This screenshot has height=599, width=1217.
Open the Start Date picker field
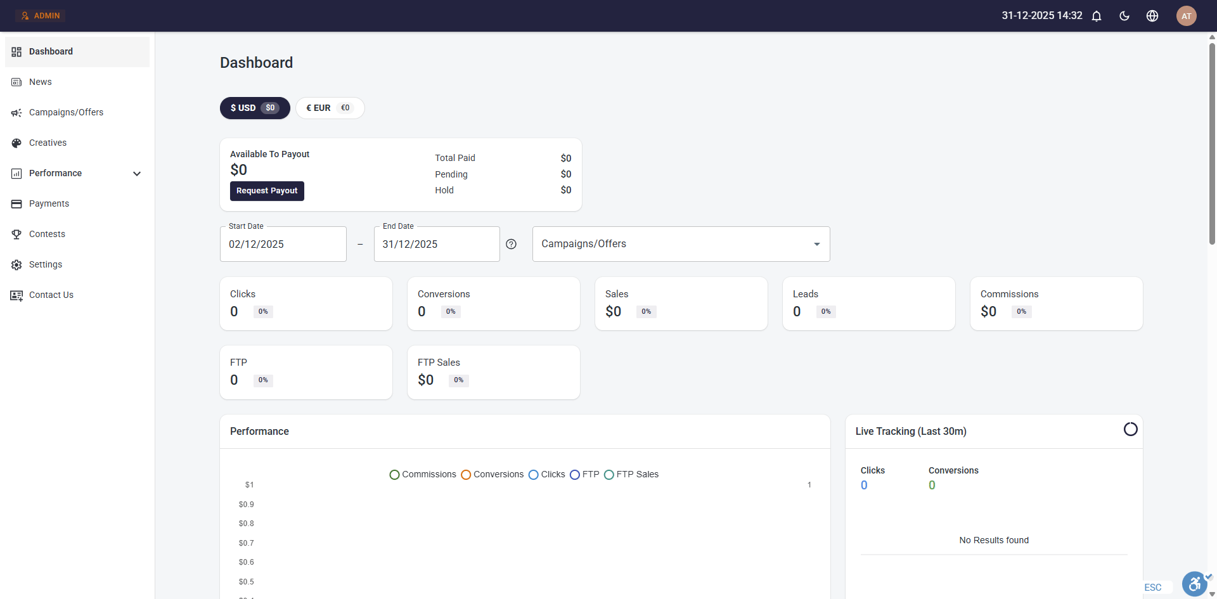(283, 244)
